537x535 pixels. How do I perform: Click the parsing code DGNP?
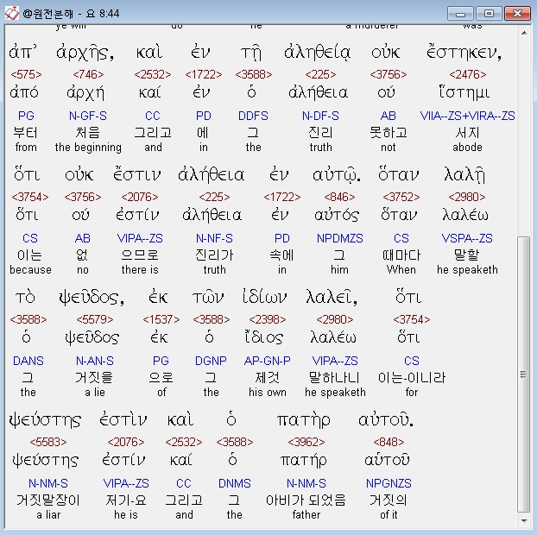211,361
